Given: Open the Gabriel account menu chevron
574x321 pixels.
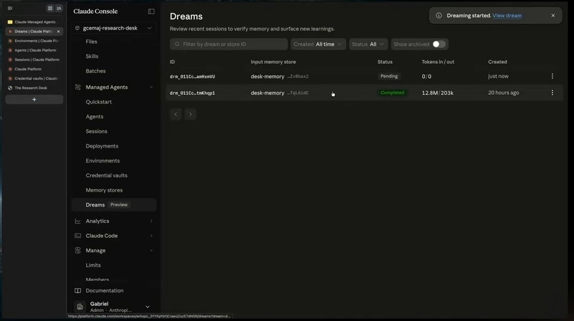Looking at the screenshot, I should coord(148,307).
